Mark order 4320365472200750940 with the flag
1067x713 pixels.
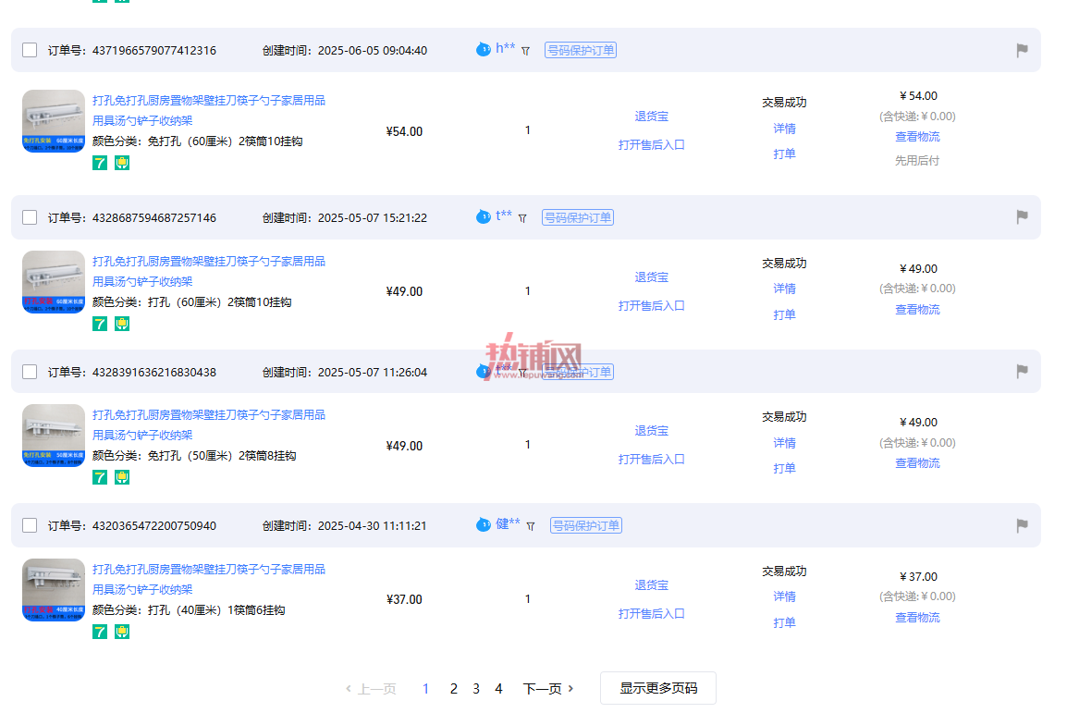[1022, 525]
